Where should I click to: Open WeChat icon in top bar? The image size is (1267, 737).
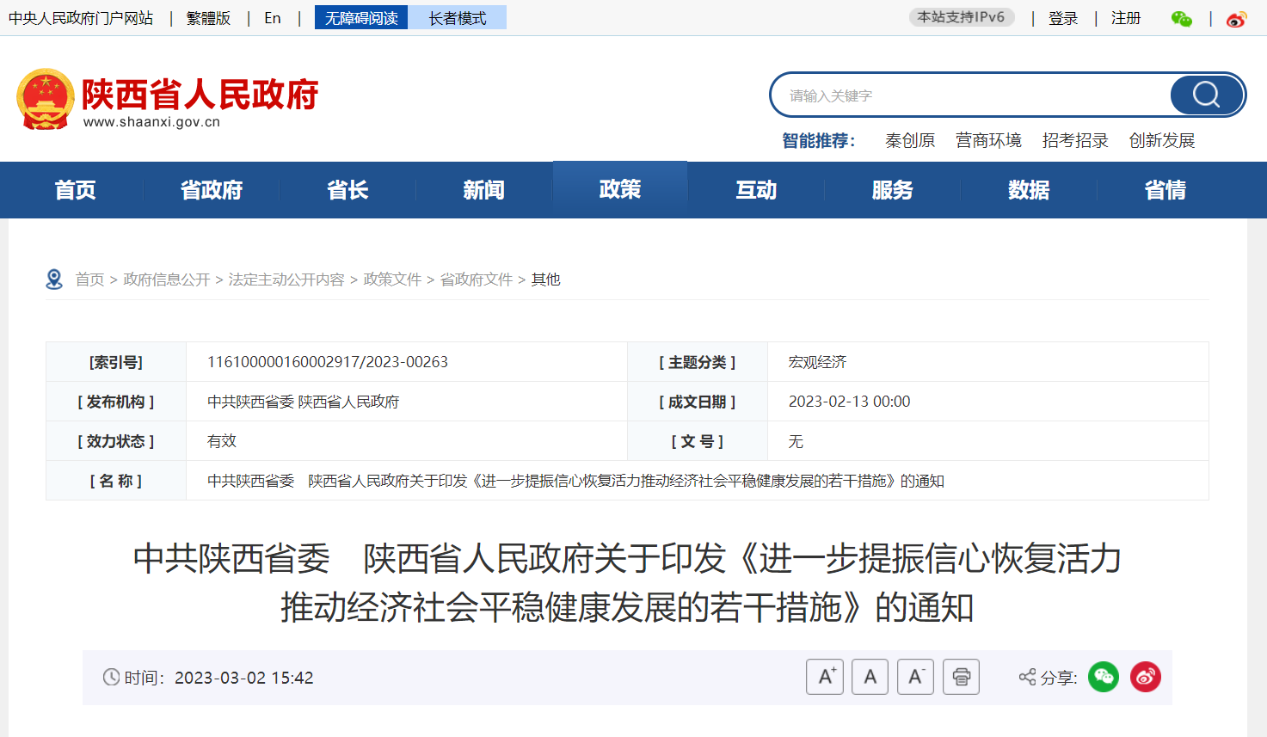1182,19
